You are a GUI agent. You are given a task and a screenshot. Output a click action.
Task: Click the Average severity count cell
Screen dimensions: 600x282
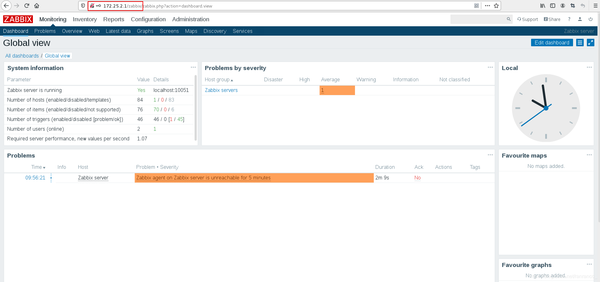[x=337, y=90]
